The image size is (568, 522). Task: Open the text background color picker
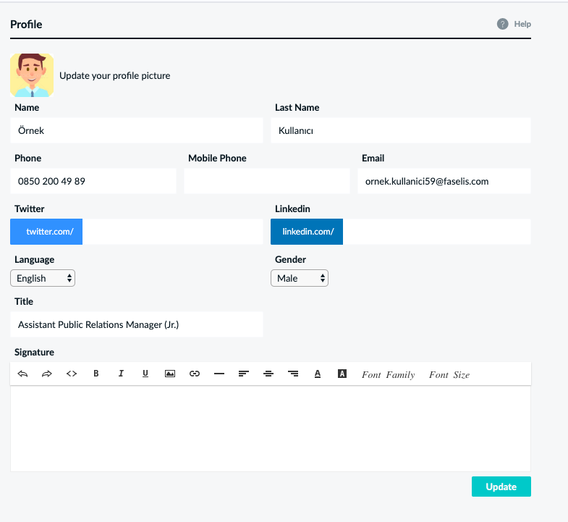(342, 374)
